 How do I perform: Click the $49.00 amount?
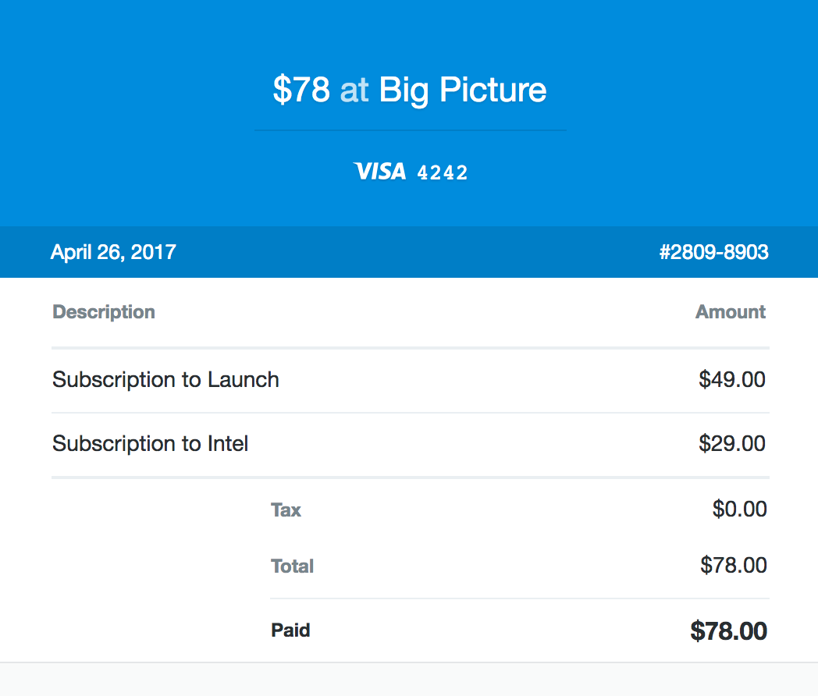coord(732,379)
